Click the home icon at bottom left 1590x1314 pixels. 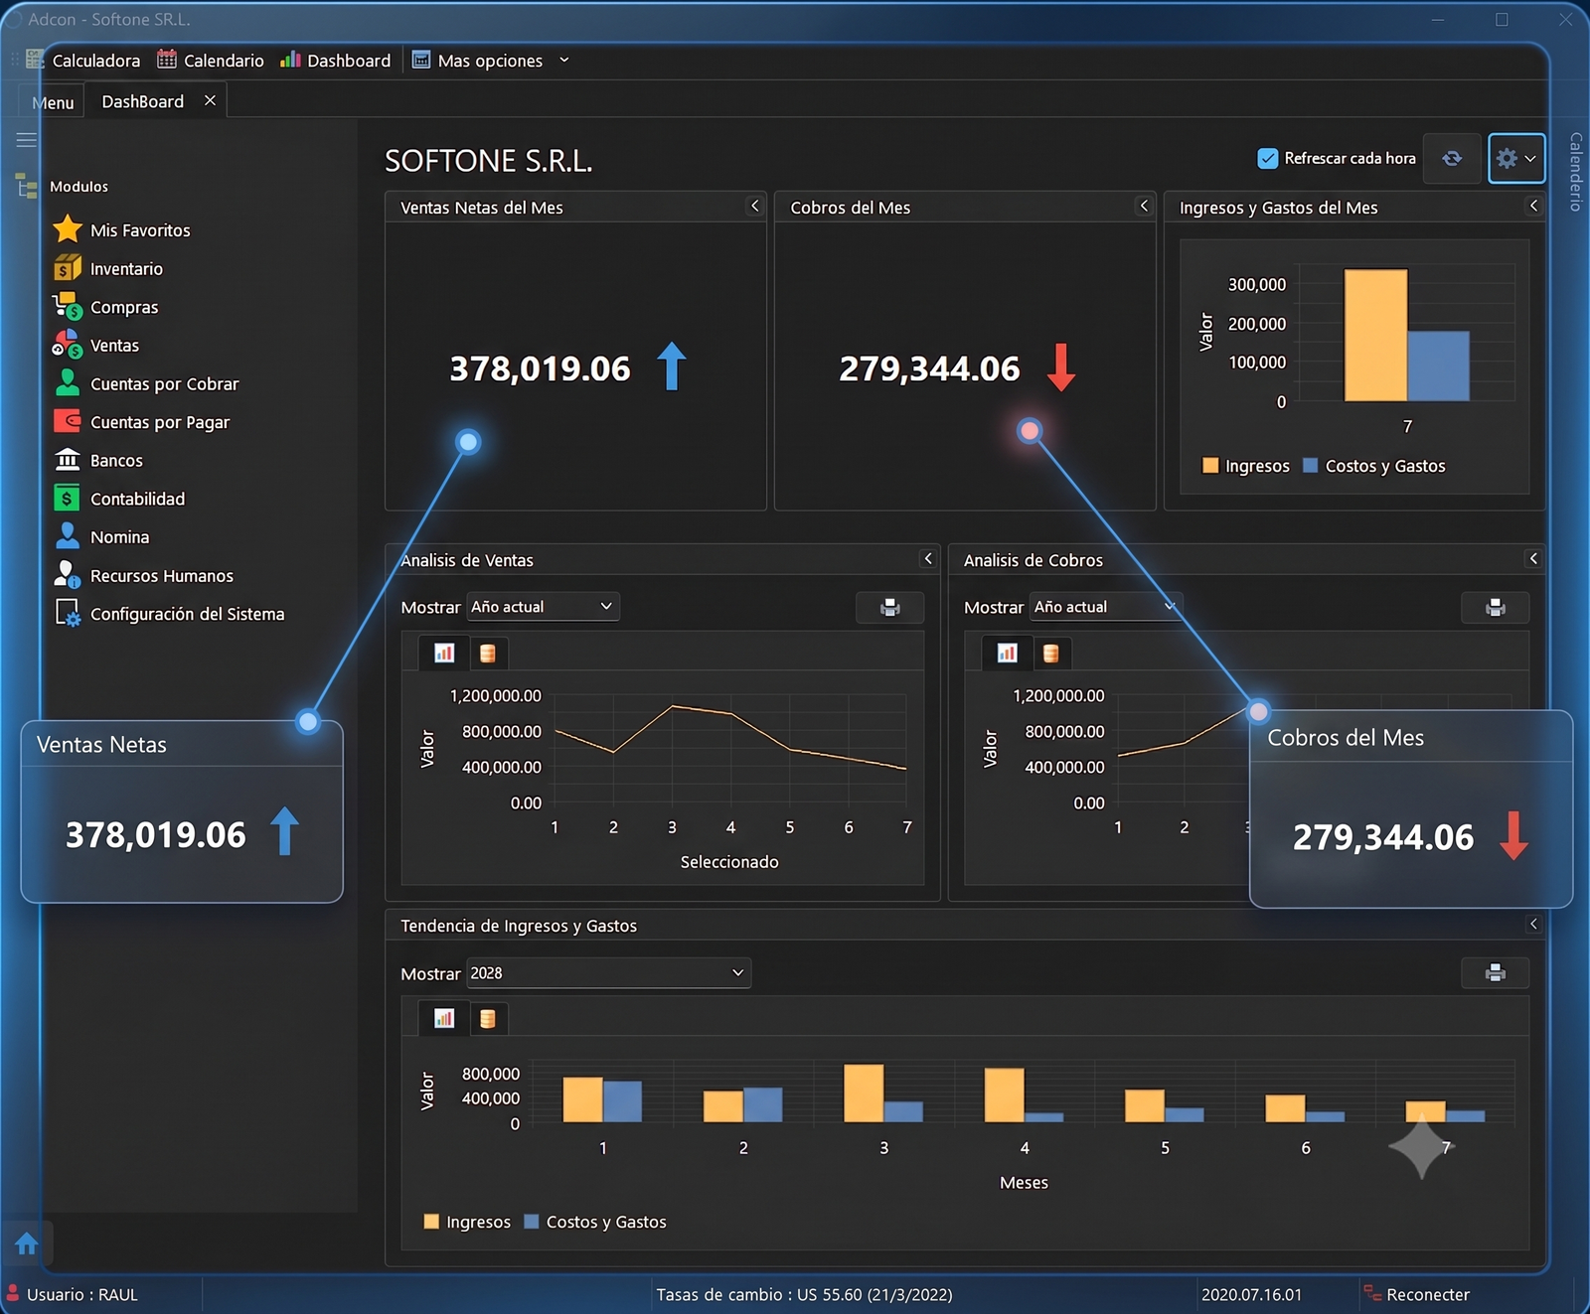point(27,1243)
